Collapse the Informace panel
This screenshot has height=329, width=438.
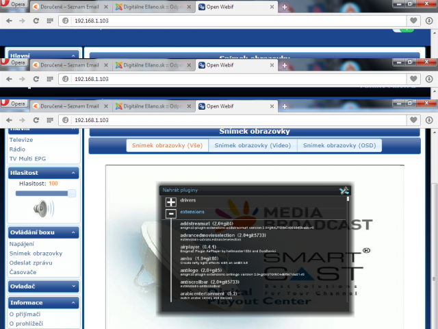pos(73,303)
